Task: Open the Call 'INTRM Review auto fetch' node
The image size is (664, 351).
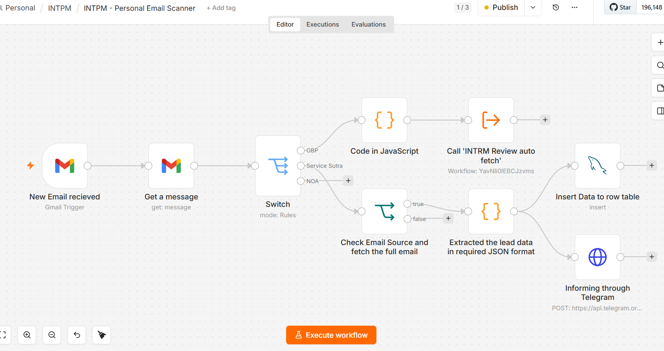Action: point(491,120)
